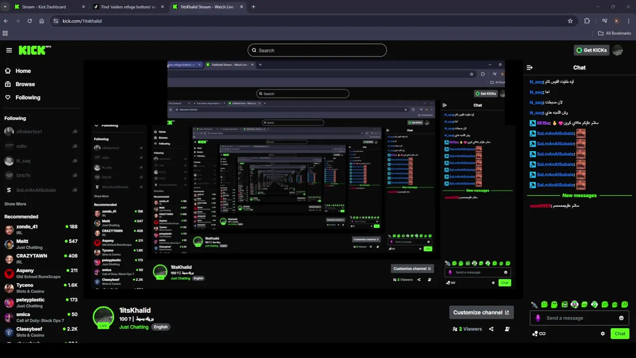Click the user-with-T icon beside share
The height and width of the screenshot is (358, 636).
[x=507, y=329]
